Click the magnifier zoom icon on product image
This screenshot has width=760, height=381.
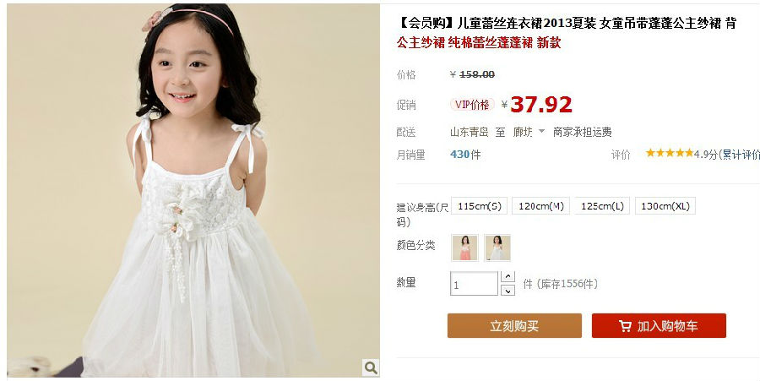(371, 367)
